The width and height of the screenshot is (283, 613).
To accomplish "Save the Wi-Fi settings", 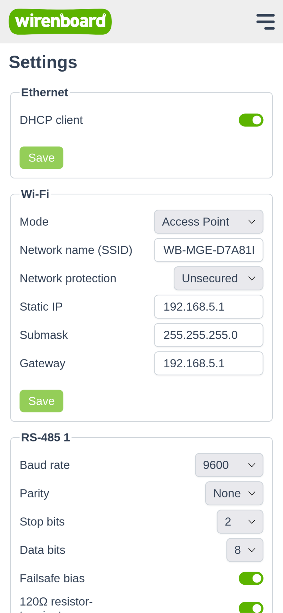I will pos(41,401).
